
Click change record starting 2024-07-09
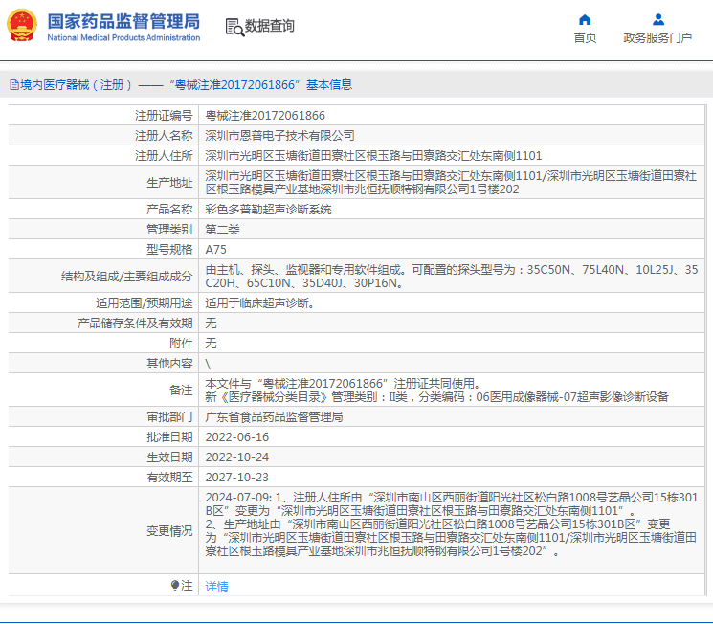(451, 524)
